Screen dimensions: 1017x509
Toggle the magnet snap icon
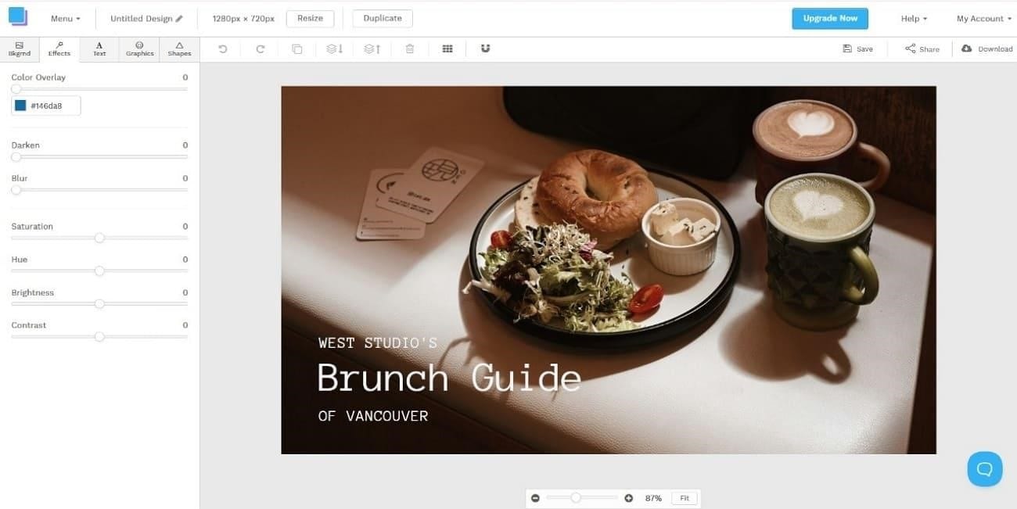[485, 48]
